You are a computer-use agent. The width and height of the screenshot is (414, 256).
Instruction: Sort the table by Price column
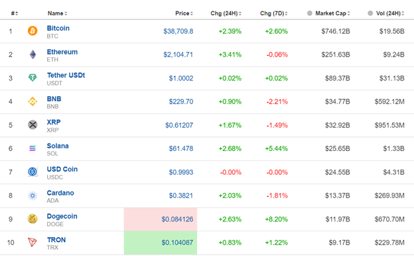pyautogui.click(x=184, y=13)
